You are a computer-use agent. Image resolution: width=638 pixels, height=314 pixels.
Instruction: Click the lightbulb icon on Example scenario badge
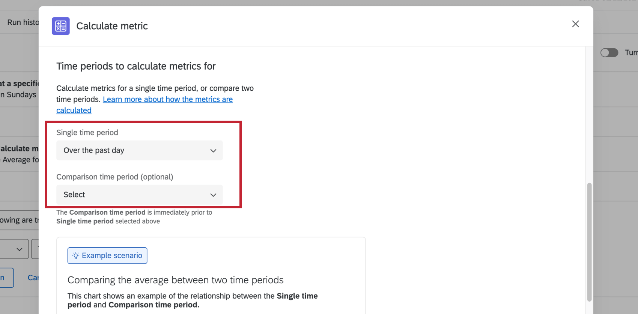pyautogui.click(x=76, y=256)
